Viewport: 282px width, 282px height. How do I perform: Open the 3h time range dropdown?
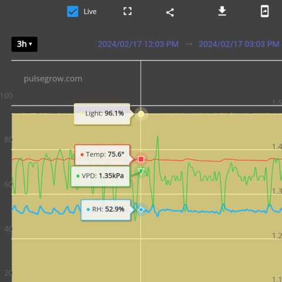tap(25, 44)
